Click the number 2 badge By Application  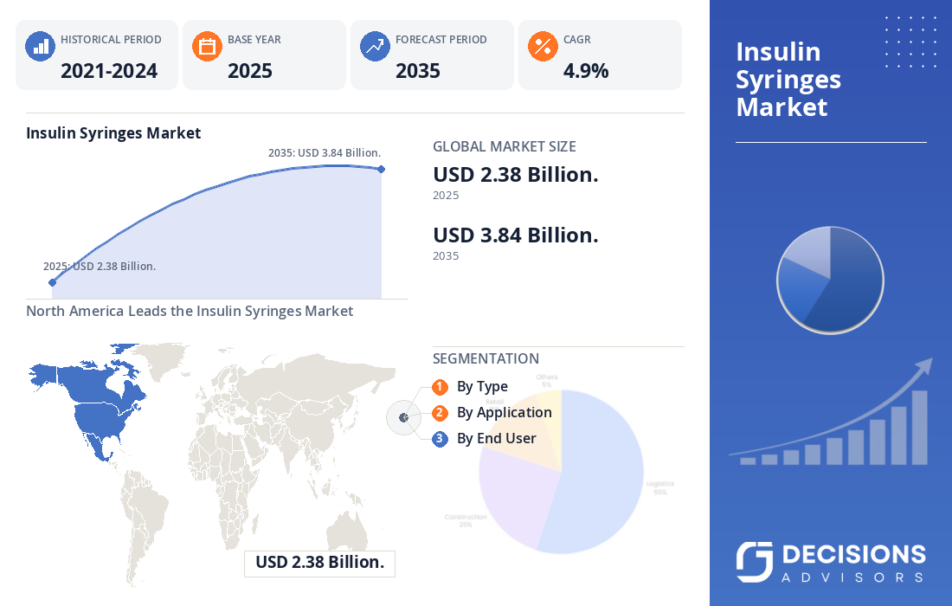(440, 413)
